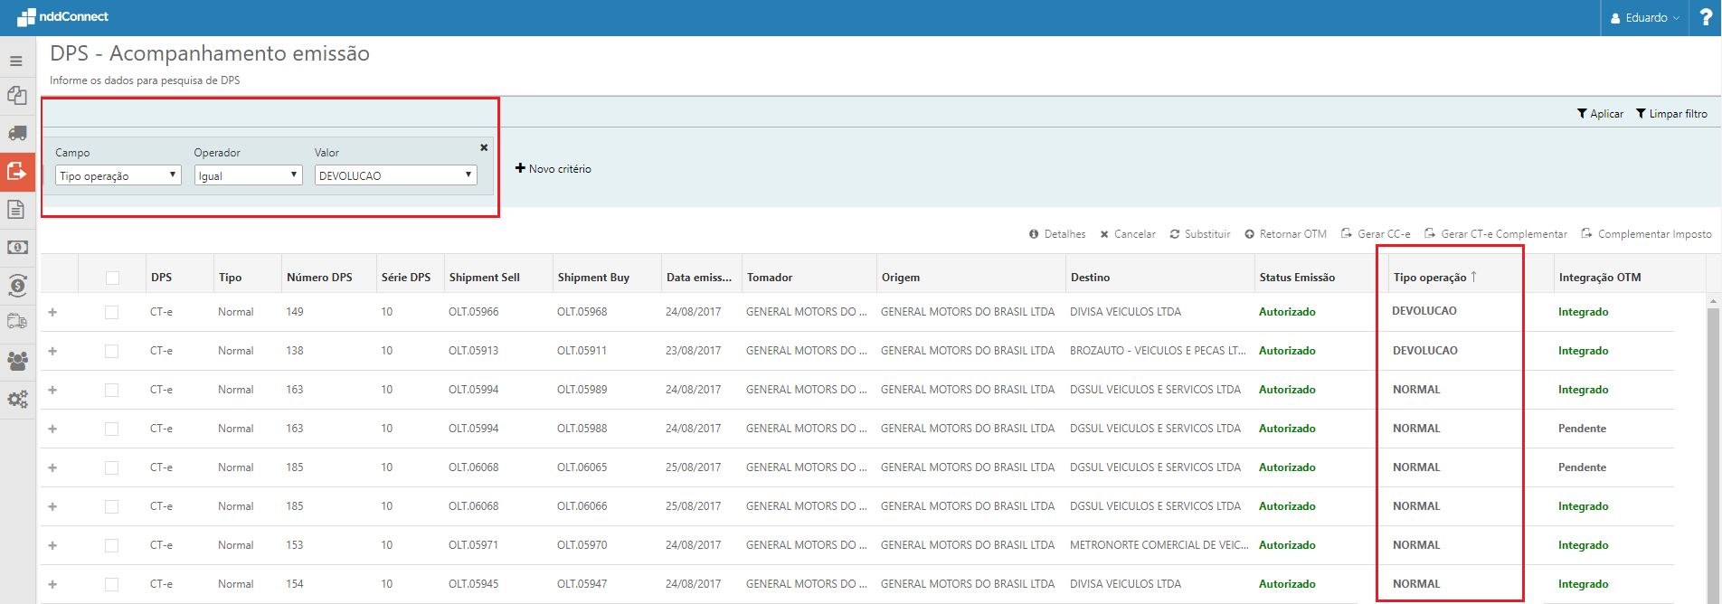This screenshot has width=1722, height=604.
Task: Click the users group sidebar icon
Action: coord(17,361)
